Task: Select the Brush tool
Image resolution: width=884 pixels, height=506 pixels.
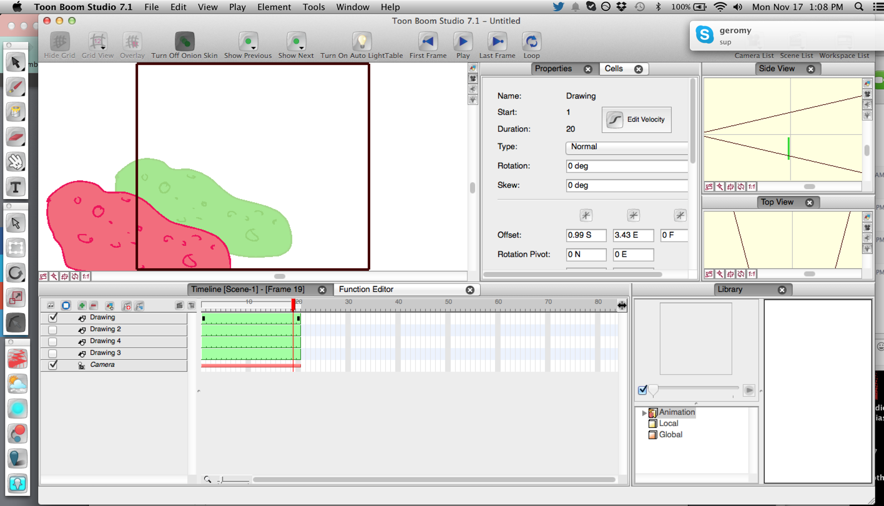Action: coord(16,87)
